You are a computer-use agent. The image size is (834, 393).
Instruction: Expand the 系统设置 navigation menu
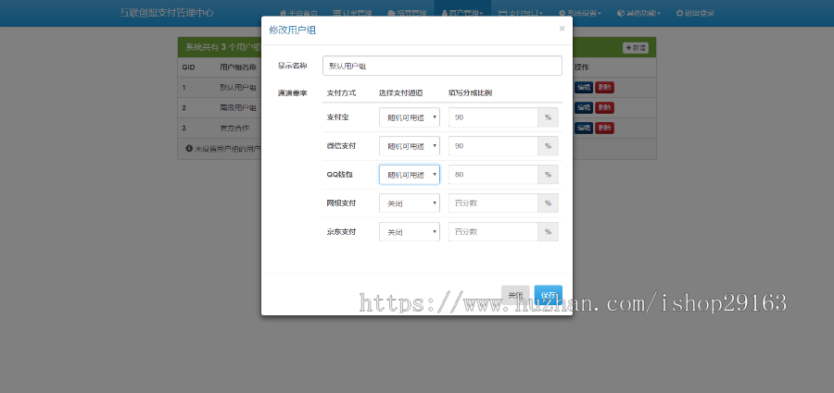pyautogui.click(x=580, y=13)
